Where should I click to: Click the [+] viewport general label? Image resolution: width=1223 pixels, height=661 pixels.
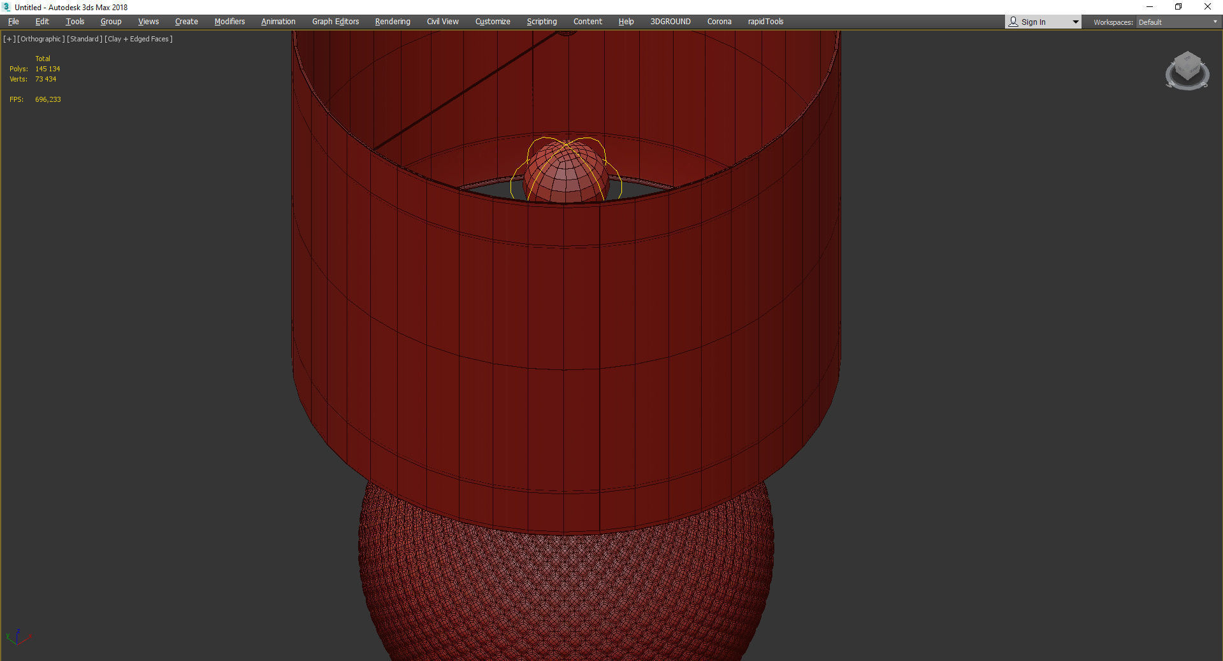point(10,39)
